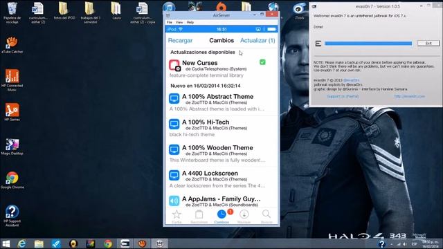This screenshot has height=249, width=443.
Task: Open the Laura folder on desktop
Action: click(x=116, y=11)
